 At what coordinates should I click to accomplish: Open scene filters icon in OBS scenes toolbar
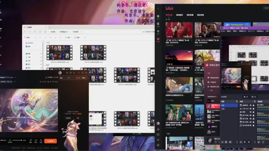click(230, 142)
